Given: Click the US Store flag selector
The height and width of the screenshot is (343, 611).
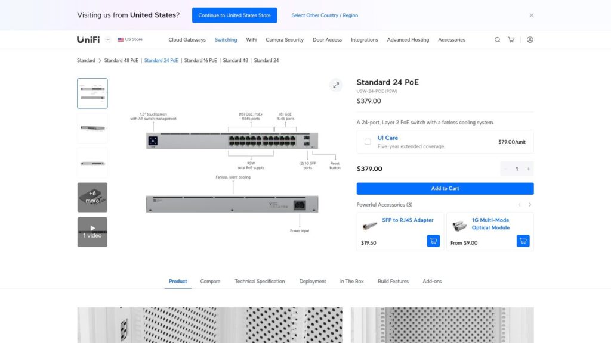Looking at the screenshot, I should [x=130, y=40].
